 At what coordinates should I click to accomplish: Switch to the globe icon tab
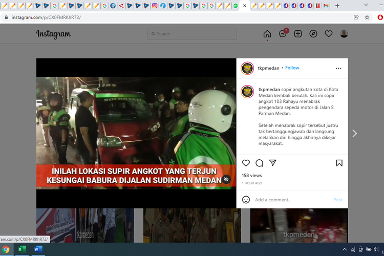pos(113,6)
